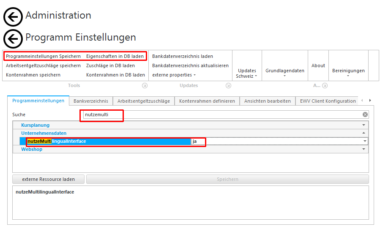Clear the search field with X icon
Screen dimensions: 380x240
point(365,115)
